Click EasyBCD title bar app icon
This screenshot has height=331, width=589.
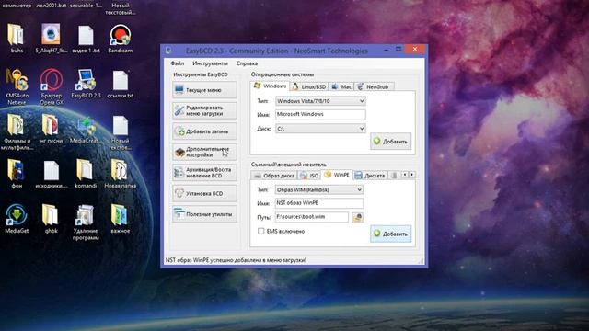[168, 50]
